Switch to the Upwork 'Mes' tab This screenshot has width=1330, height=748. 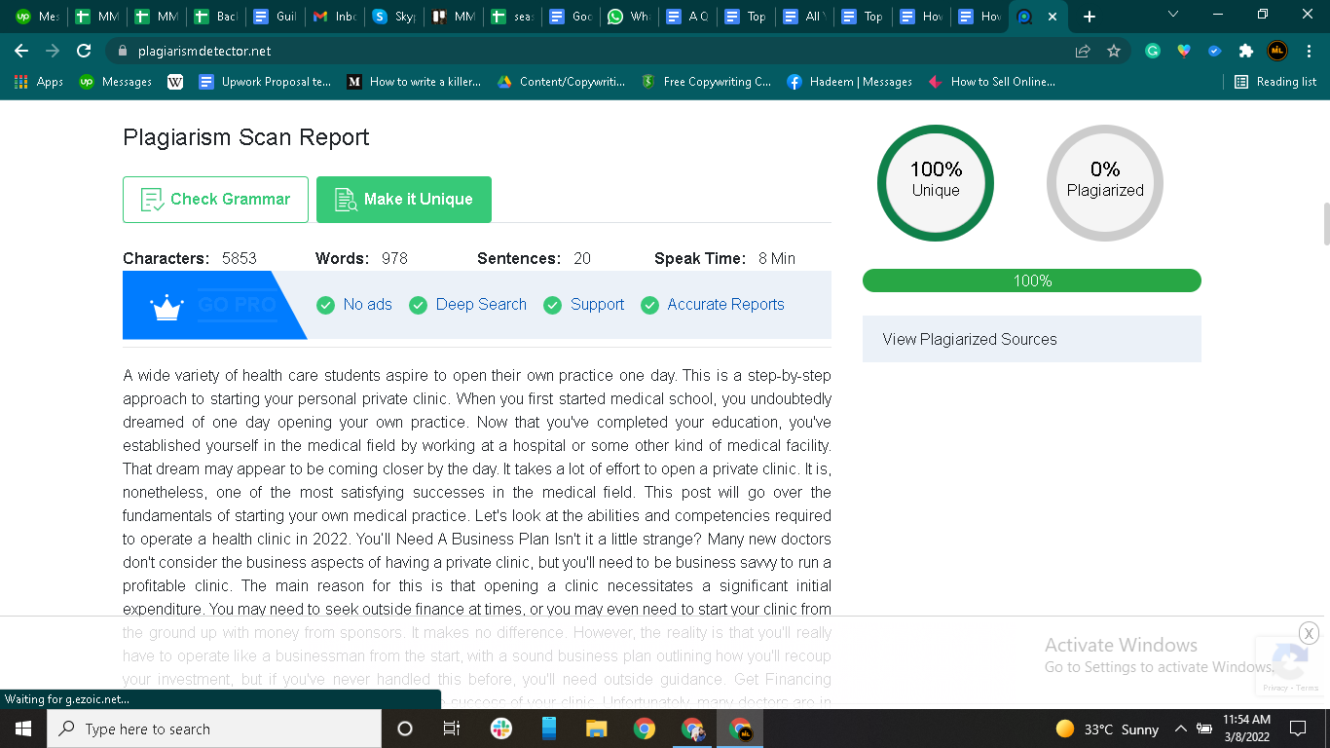coord(38,17)
